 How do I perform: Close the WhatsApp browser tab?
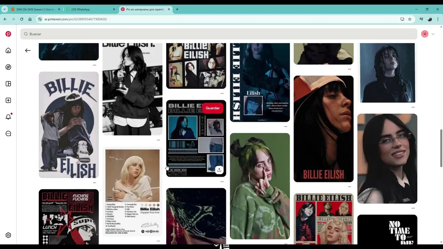click(x=114, y=9)
